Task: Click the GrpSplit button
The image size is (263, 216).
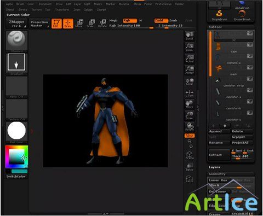Action: click(242, 137)
